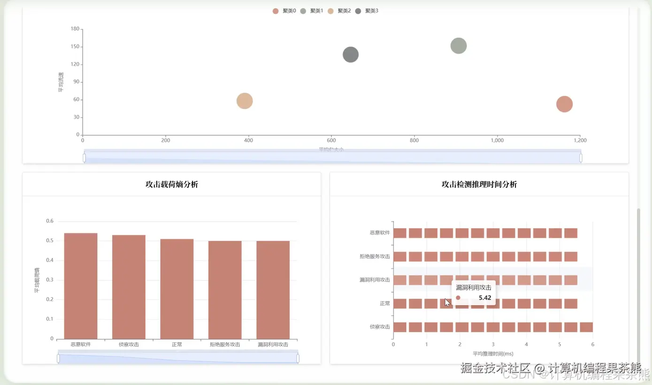
Task: Toggle the 聚类2 legend series
Action: point(339,11)
